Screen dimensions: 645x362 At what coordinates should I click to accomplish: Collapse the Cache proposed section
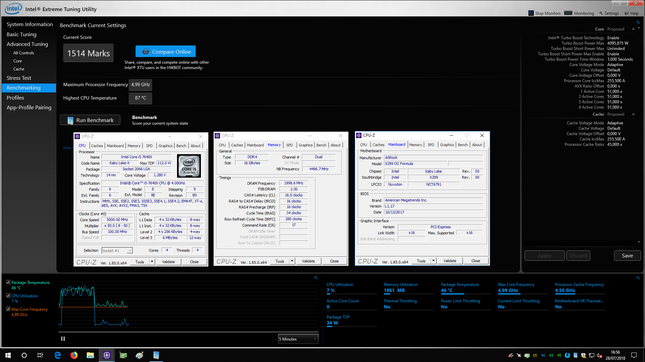pos(633,114)
